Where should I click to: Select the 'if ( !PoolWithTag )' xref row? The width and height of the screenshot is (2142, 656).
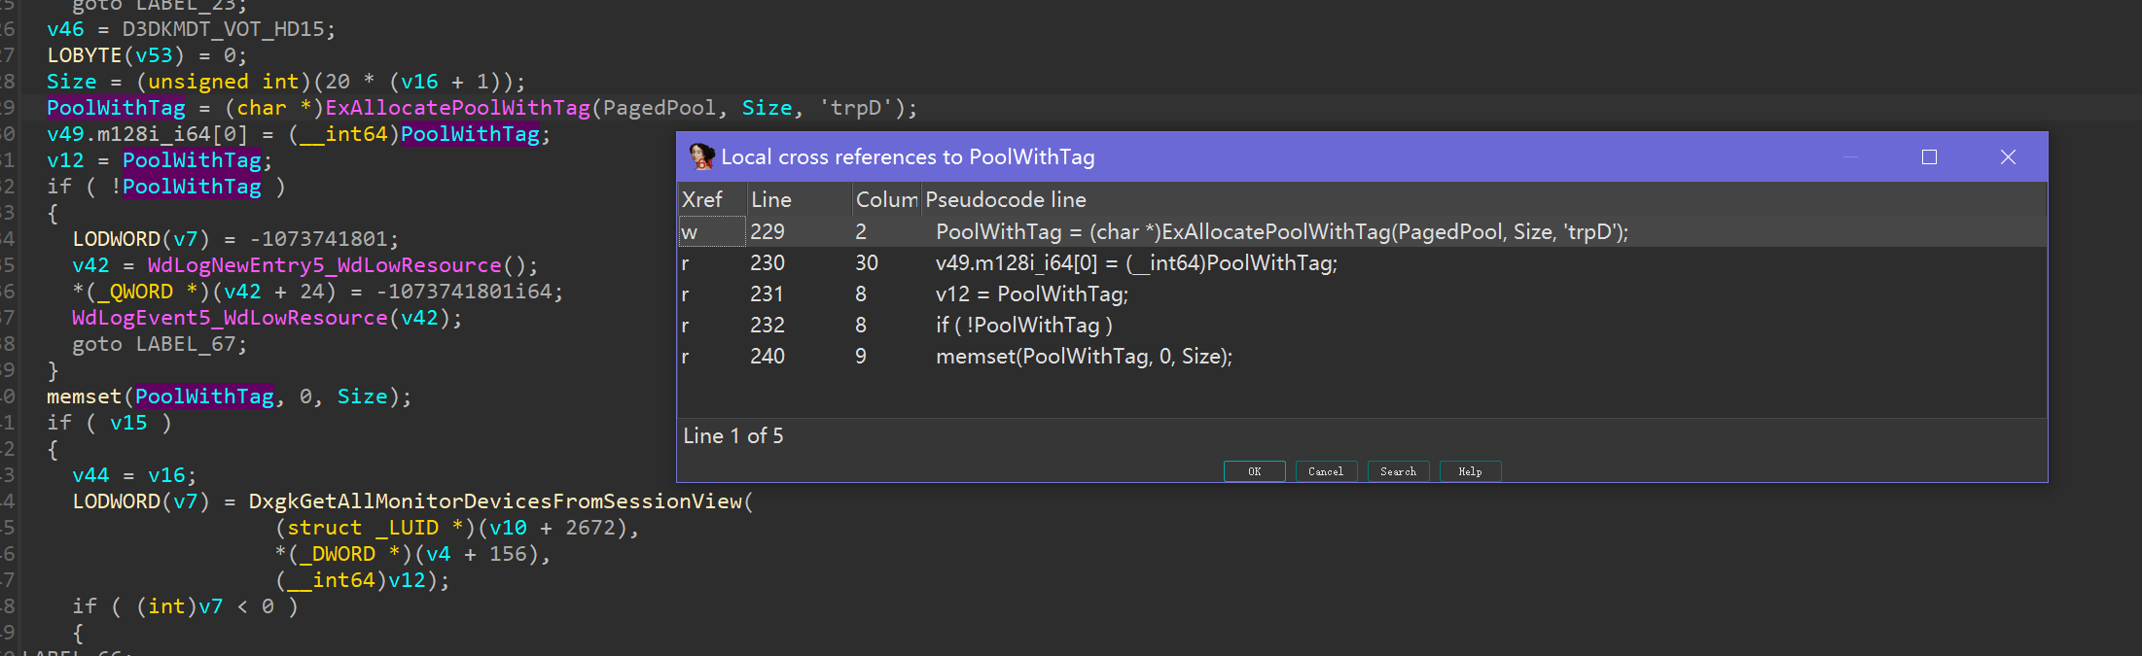click(x=1023, y=326)
